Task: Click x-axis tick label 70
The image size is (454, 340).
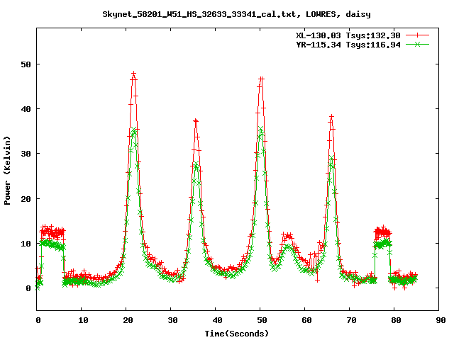Action: [x=351, y=320]
